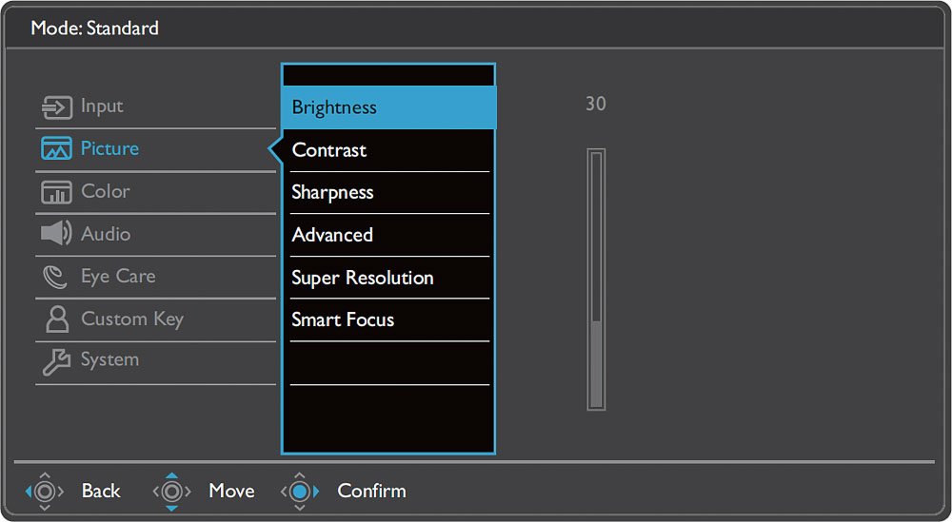Screen dimensions: 952x522
Task: Select the Brightness menu item
Action: [x=388, y=107]
